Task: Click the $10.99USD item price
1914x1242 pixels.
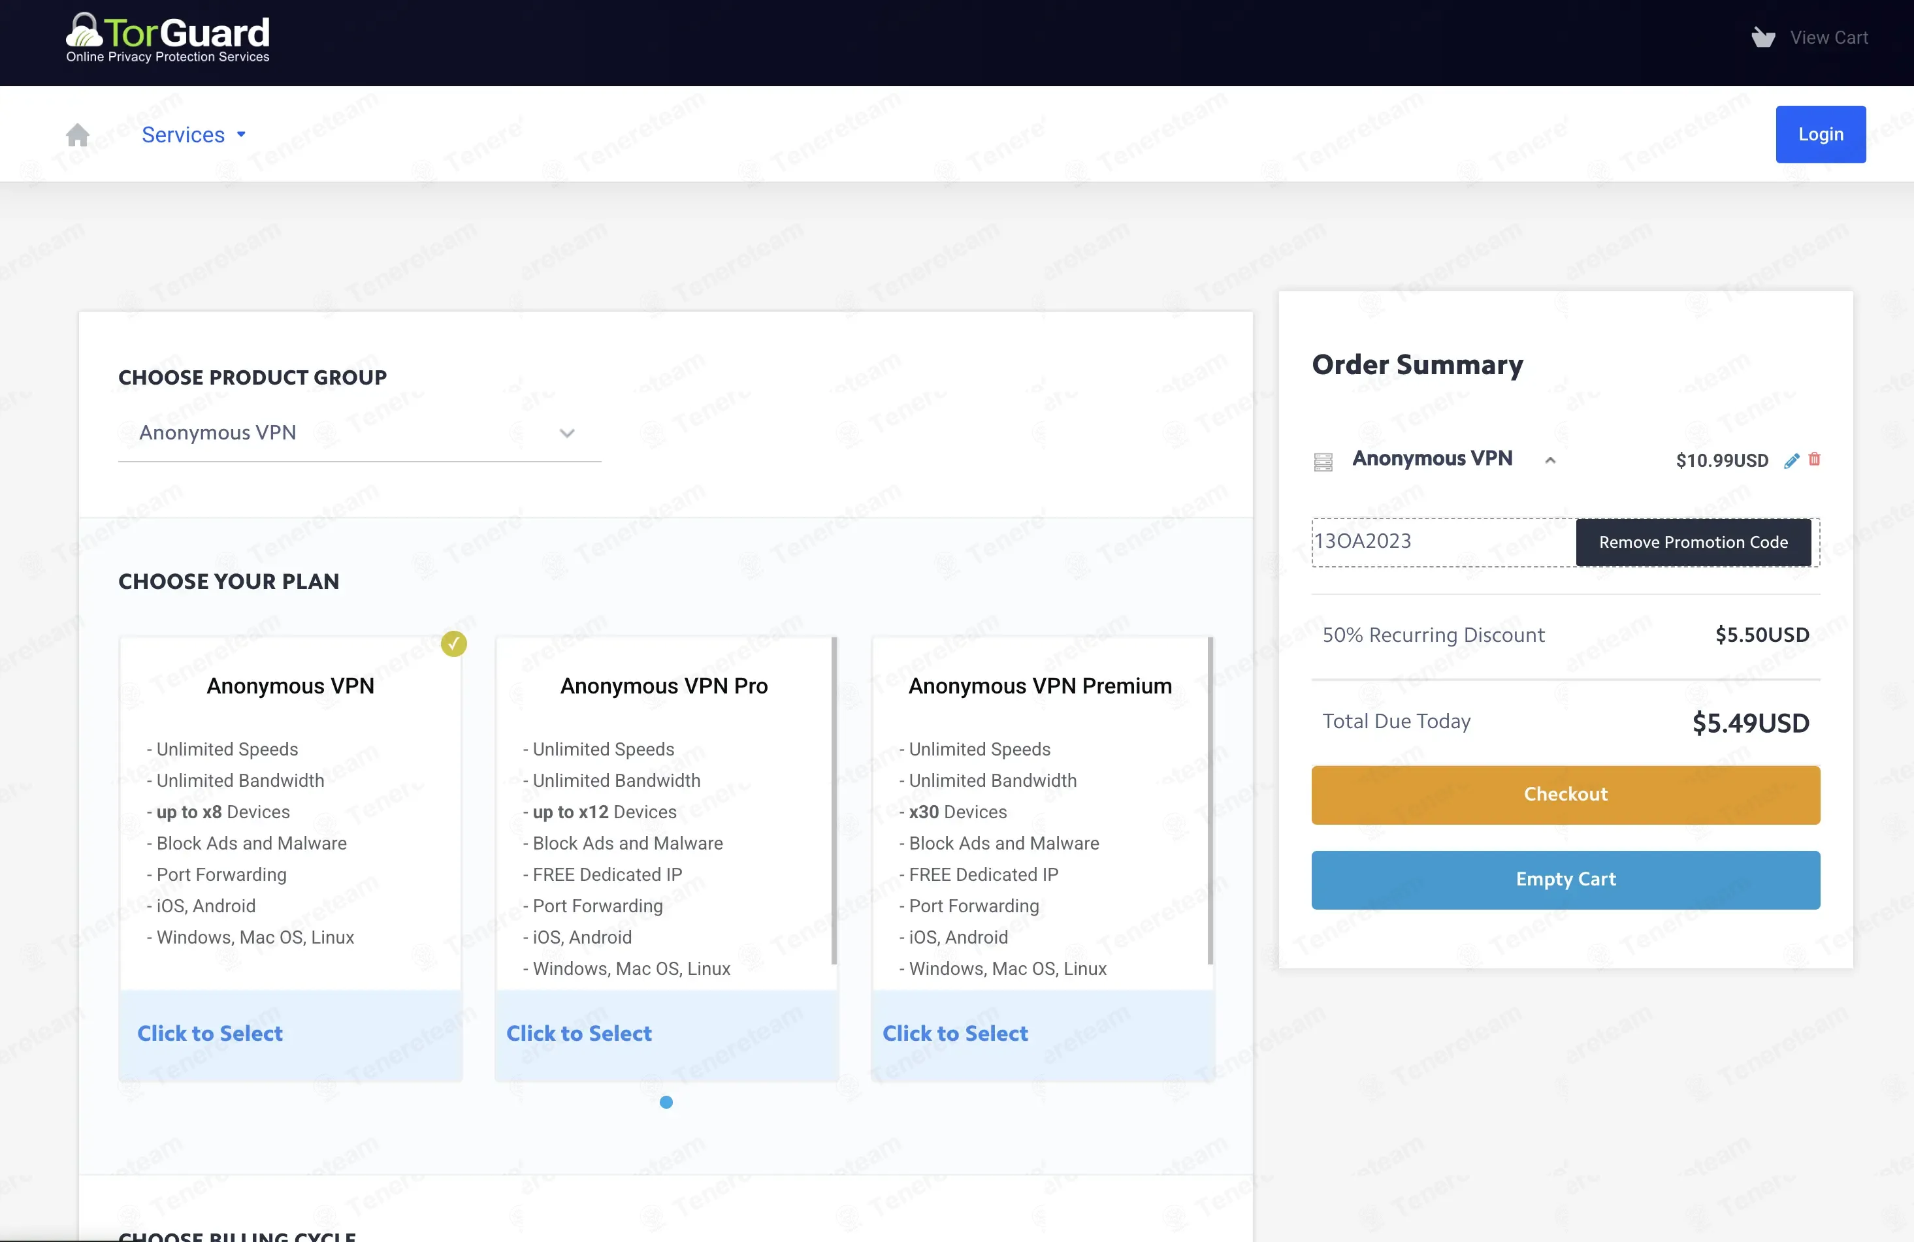Action: click(x=1722, y=460)
